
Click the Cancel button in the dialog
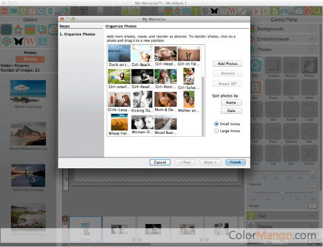tap(160, 162)
